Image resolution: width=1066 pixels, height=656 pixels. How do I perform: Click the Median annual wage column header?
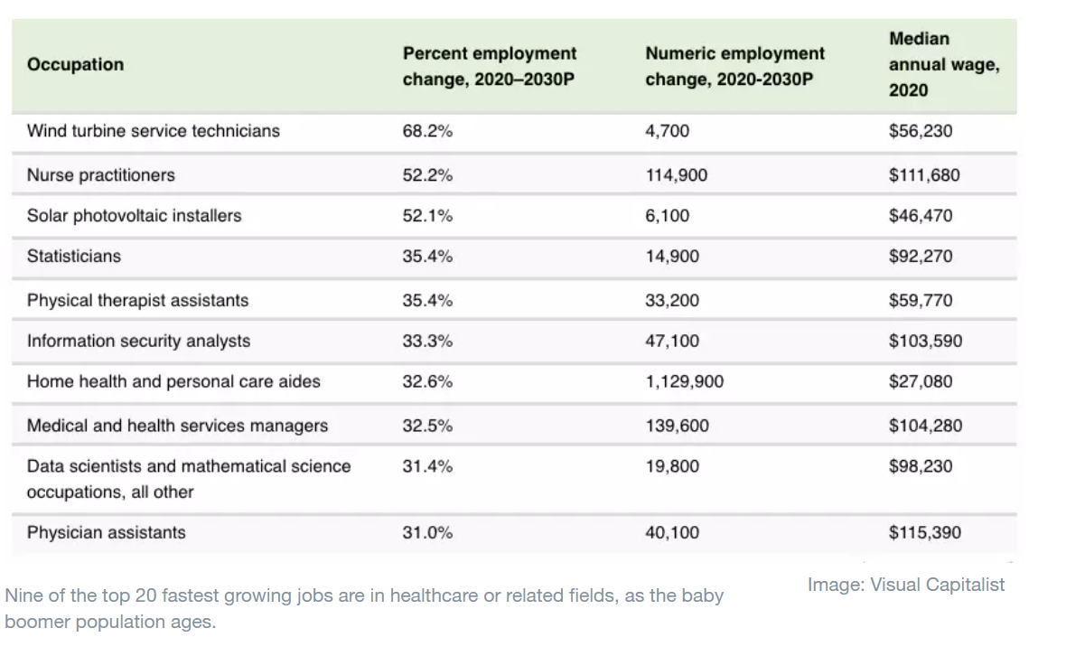(x=943, y=65)
